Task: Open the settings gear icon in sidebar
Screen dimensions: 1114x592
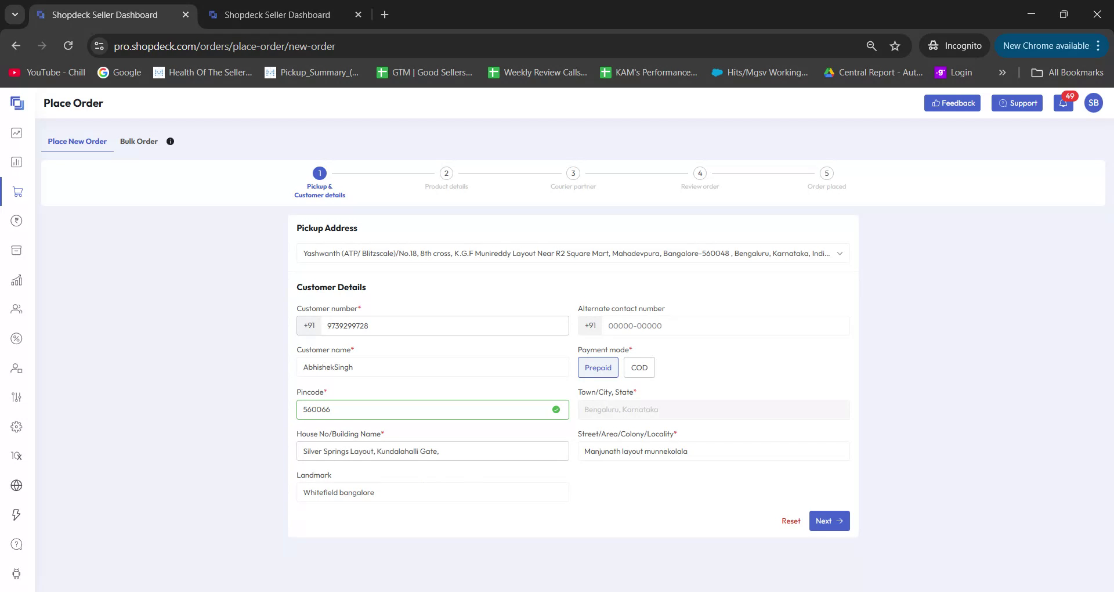Action: 16,427
